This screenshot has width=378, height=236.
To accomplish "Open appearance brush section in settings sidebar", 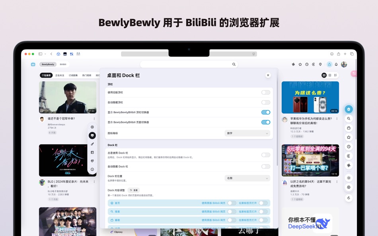I will (x=92, y=144).
